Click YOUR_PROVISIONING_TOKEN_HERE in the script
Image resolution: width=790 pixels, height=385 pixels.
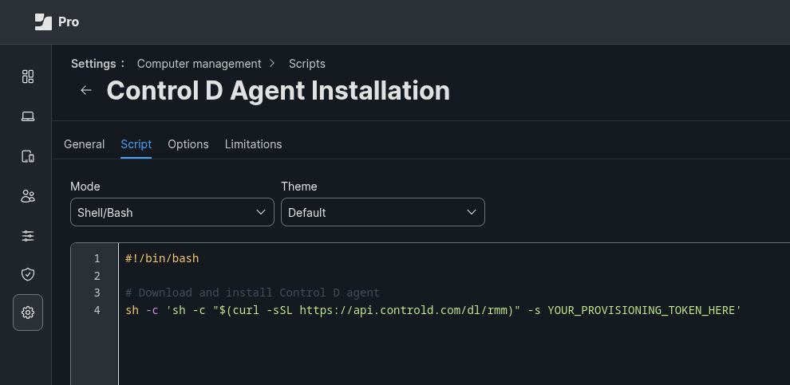(x=642, y=310)
